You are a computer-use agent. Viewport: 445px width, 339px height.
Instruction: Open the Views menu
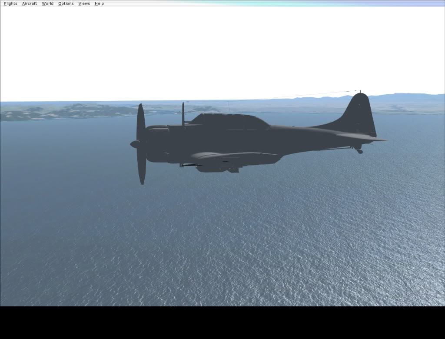coord(84,3)
